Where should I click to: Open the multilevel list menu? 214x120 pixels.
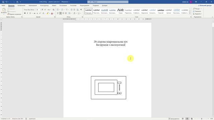point(67,10)
